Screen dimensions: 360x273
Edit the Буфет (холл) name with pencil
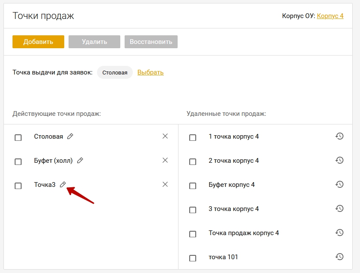pos(80,161)
